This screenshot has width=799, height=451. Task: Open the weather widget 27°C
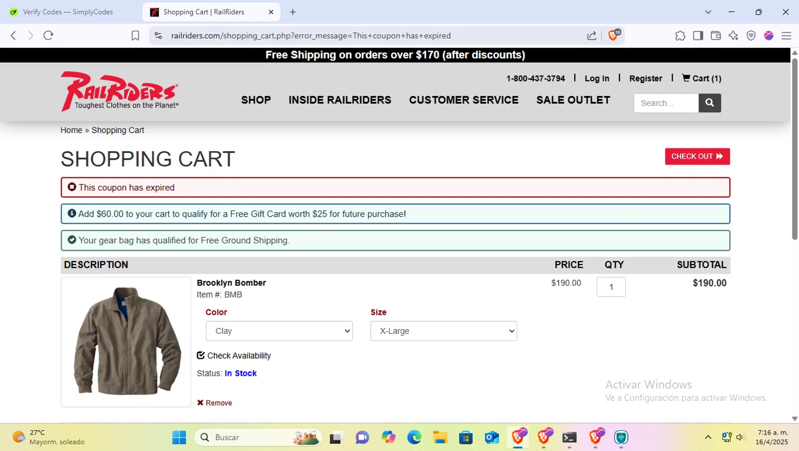coord(48,437)
